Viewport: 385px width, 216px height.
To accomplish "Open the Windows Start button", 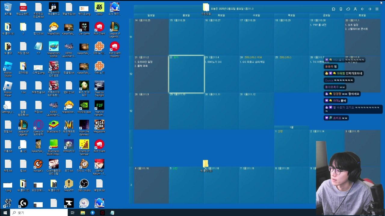I will click(x=5, y=213).
